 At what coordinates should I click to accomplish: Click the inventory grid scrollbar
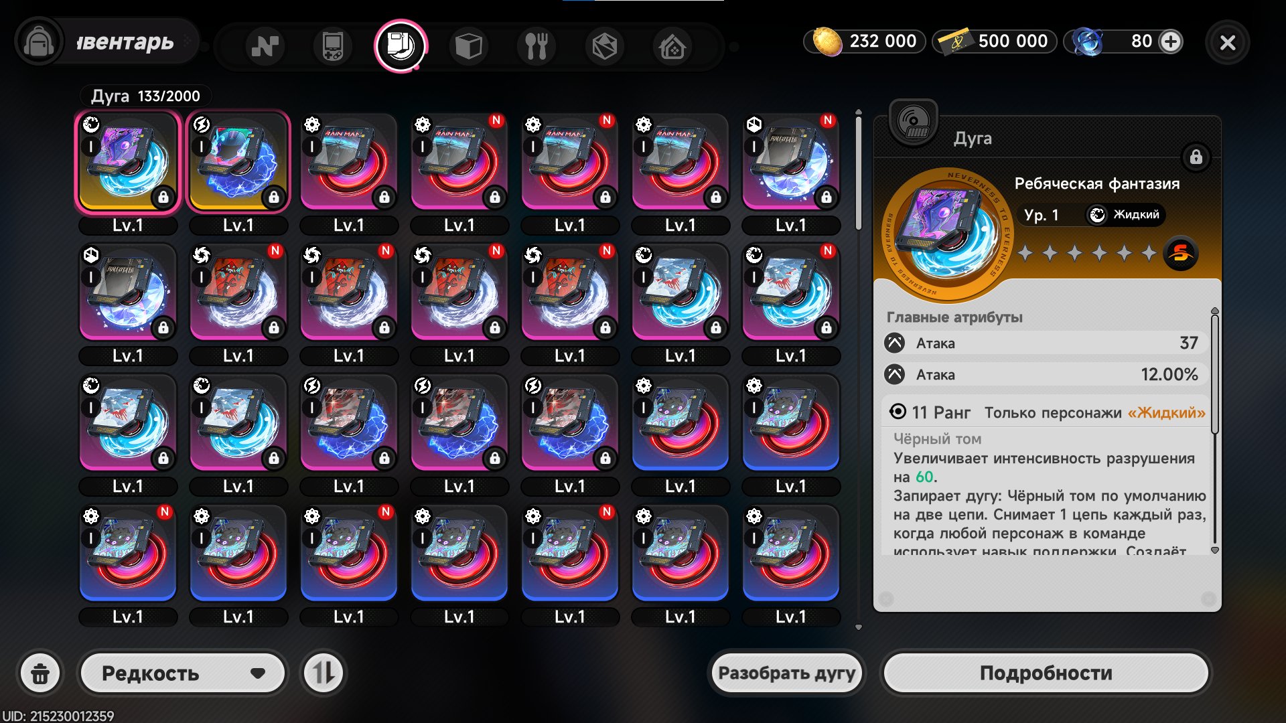(x=859, y=171)
